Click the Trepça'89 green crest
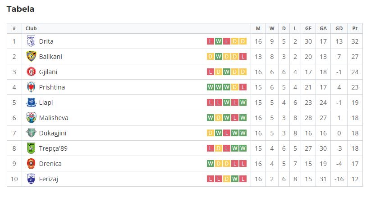 pyautogui.click(x=31, y=148)
